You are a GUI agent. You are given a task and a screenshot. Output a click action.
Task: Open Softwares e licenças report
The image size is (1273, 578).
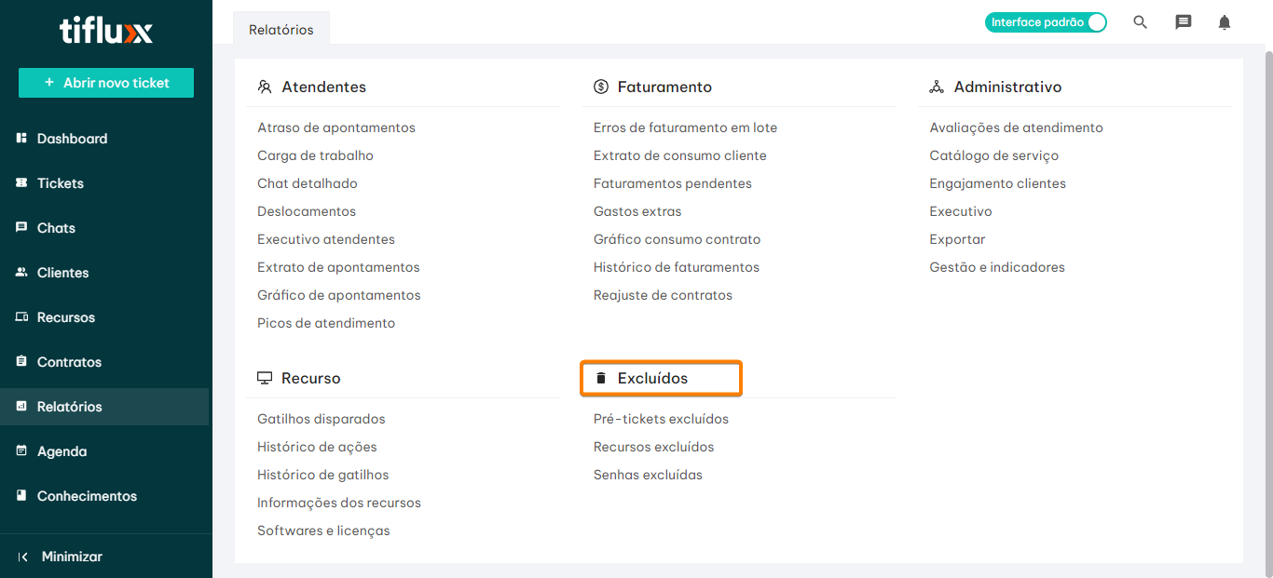(x=323, y=531)
